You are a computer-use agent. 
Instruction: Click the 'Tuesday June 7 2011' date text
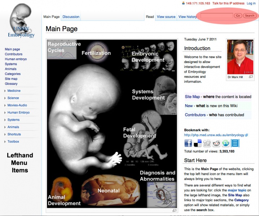(x=200, y=39)
